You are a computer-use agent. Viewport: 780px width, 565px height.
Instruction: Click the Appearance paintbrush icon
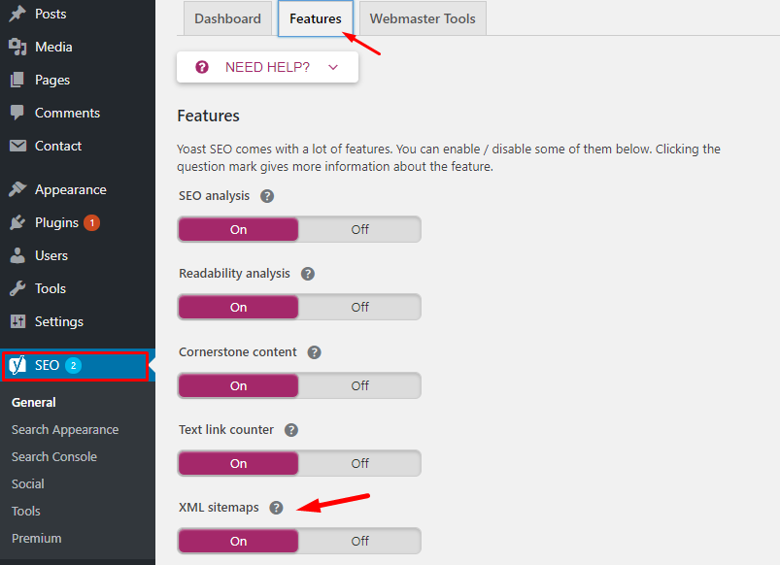coord(17,190)
